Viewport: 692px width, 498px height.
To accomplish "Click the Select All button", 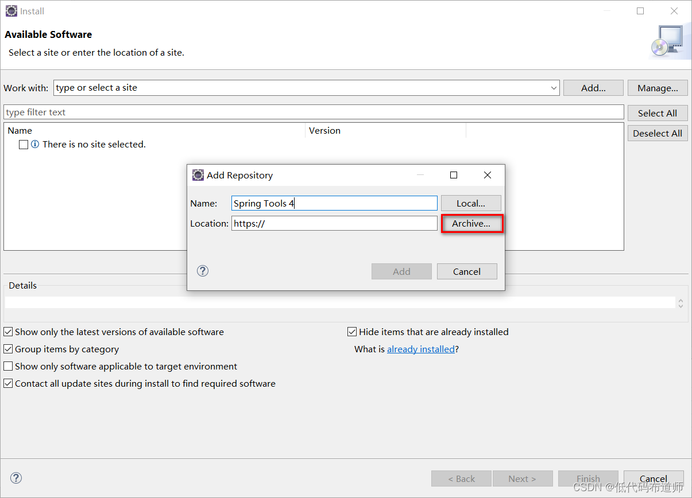I will 658,113.
